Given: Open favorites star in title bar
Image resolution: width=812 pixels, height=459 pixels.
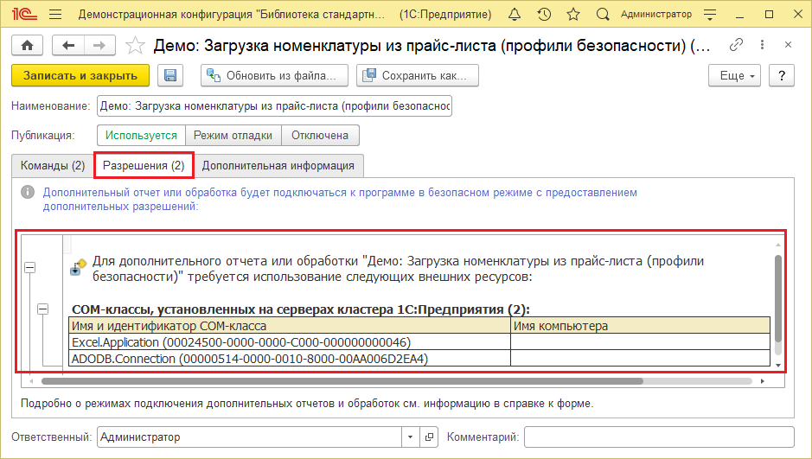Looking at the screenshot, I should click(572, 15).
